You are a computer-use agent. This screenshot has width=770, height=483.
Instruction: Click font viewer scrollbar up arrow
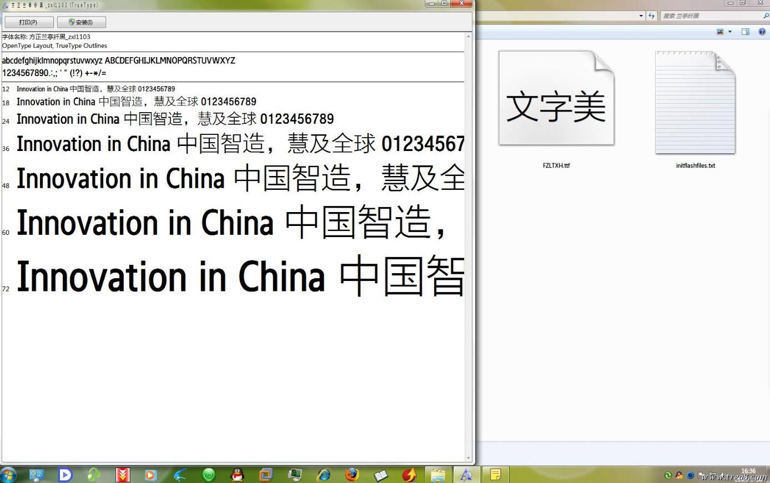click(x=469, y=36)
